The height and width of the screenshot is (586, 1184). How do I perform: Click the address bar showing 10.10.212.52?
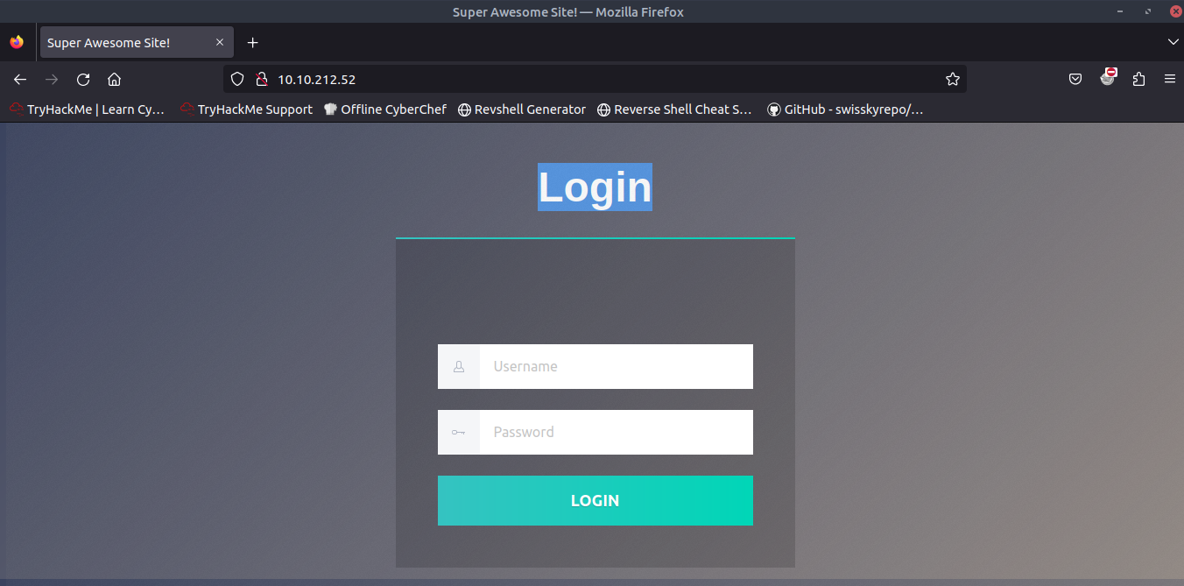click(596, 79)
